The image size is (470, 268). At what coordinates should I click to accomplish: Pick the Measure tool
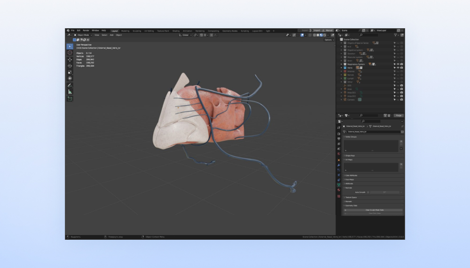(x=70, y=92)
